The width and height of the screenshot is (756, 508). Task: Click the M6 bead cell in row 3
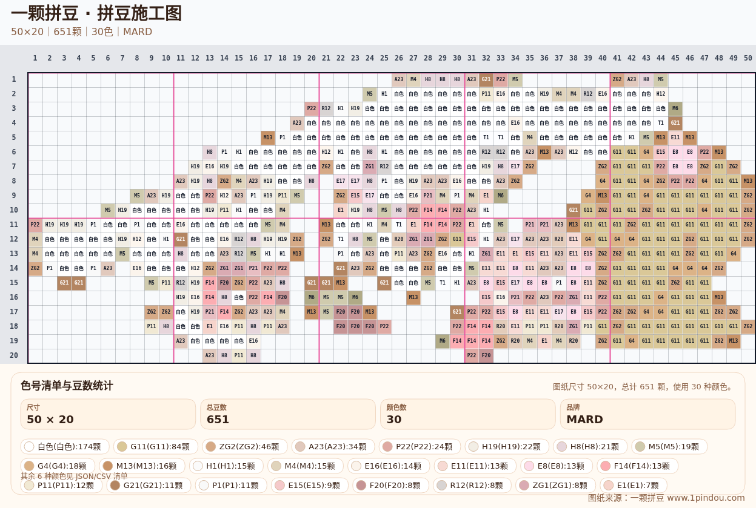(675, 108)
